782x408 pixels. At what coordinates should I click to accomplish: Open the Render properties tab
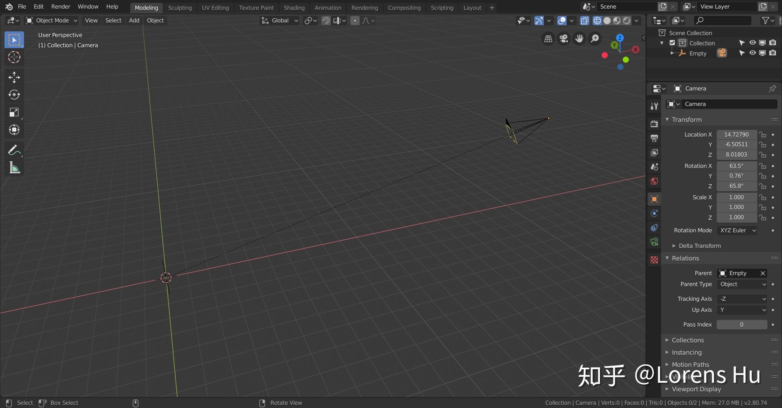654,124
